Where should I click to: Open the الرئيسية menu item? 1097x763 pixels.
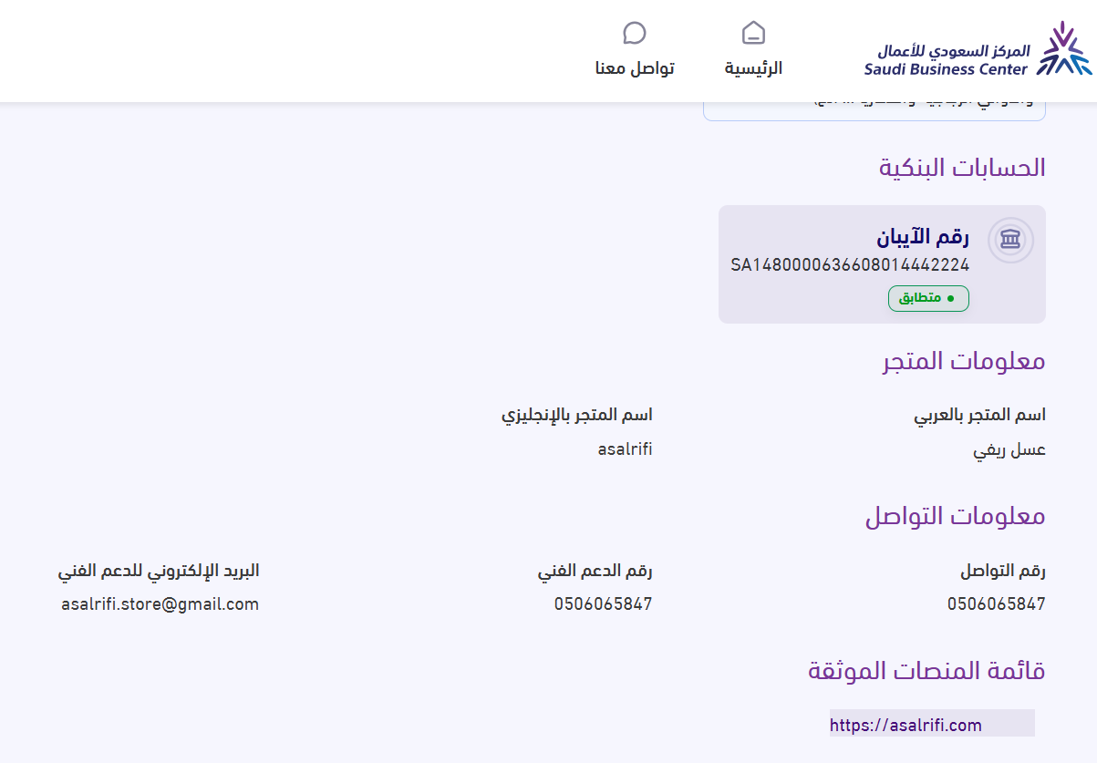click(x=753, y=68)
